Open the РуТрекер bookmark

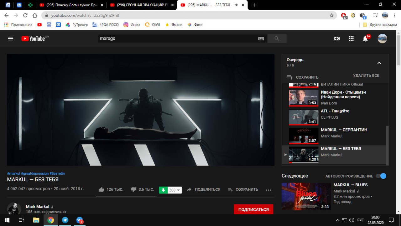[77, 25]
